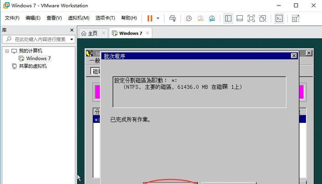Click the 已完成所有作業 status text

[131, 120]
